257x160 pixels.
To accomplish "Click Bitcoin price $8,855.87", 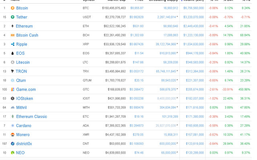I will pos(137,8).
